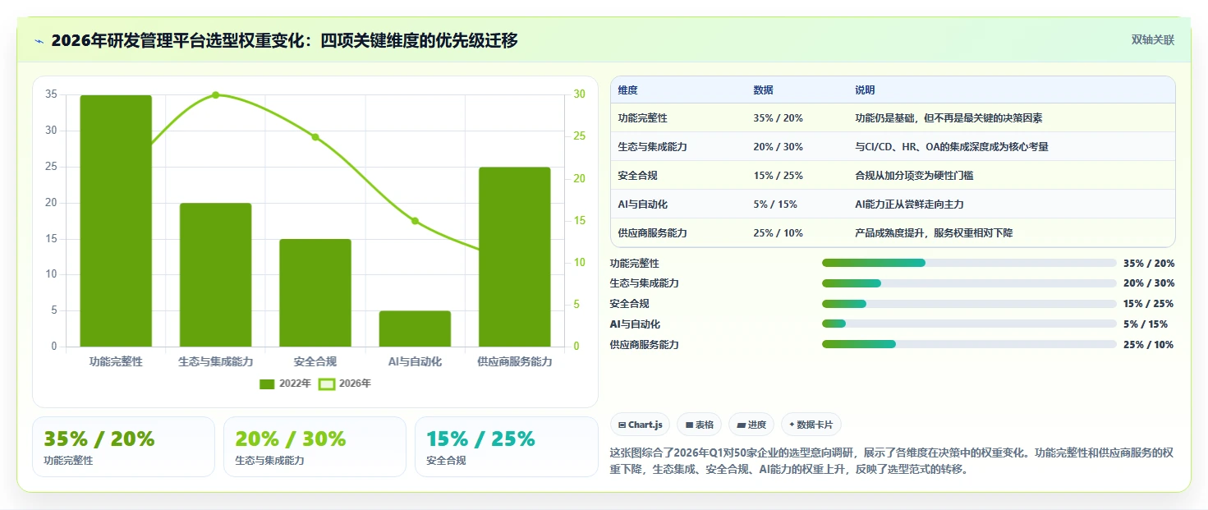Click the 生态与集成能力 bar in the chart
The height and width of the screenshot is (510, 1208).
point(215,275)
